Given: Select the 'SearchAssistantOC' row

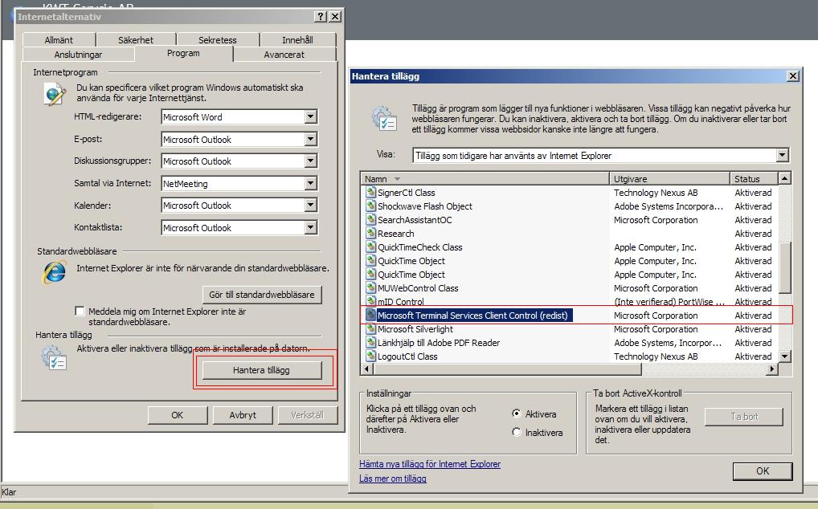Looking at the screenshot, I should 569,220.
